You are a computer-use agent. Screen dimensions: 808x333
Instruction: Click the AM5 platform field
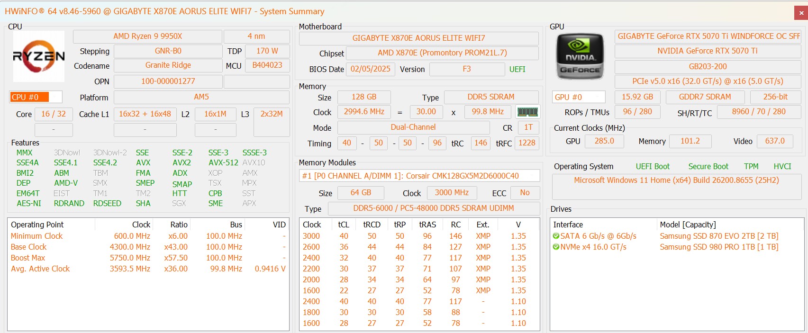coord(201,97)
